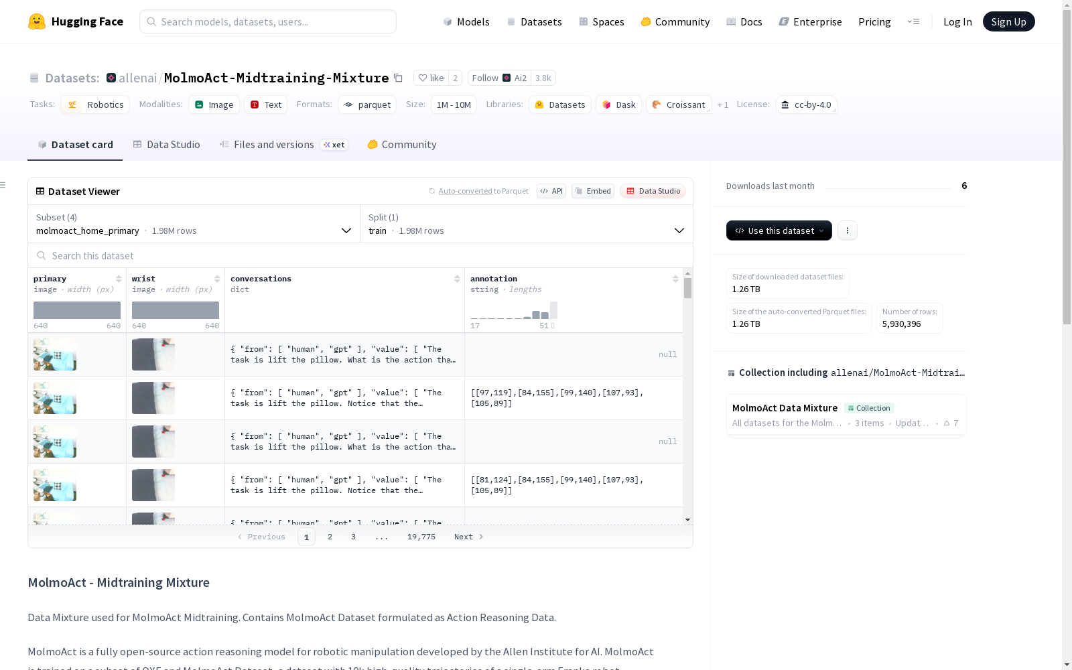1072x670 pixels.
Task: Open MolmoAct Data Mixture collection
Action: [846, 415]
